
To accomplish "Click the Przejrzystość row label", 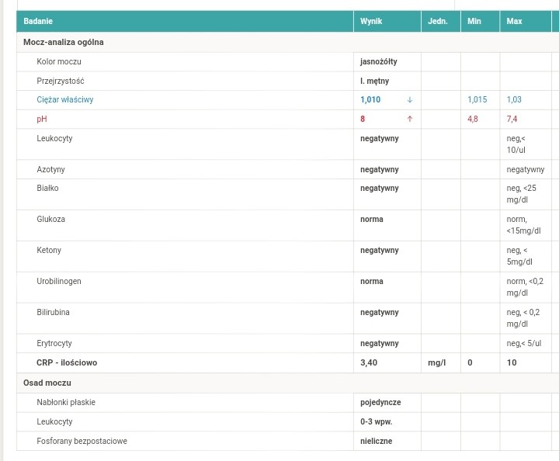I will click(x=61, y=81).
